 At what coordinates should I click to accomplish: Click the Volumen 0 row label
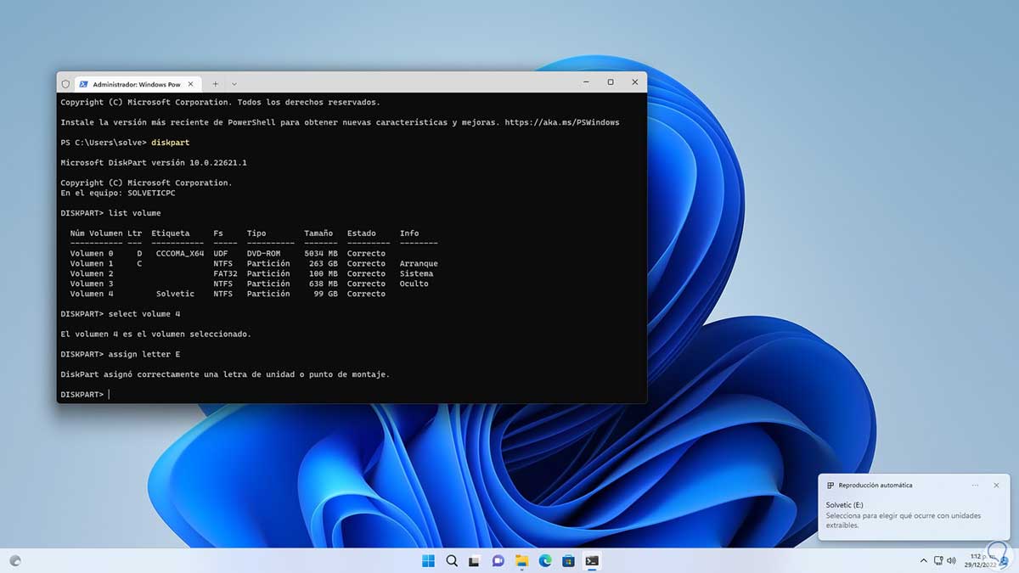click(92, 253)
